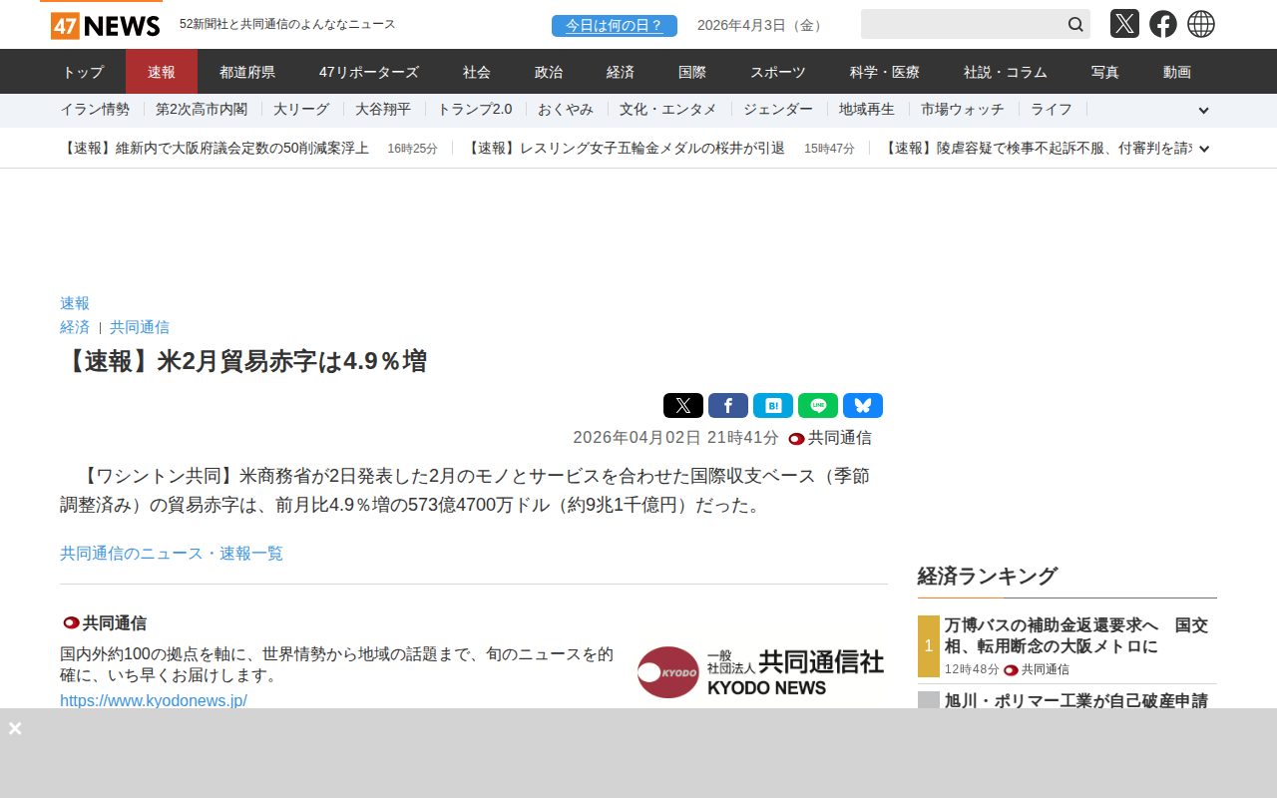Image resolution: width=1277 pixels, height=798 pixels.
Task: Open ticker headline about 陵虐容疑
Action: click(x=1037, y=149)
